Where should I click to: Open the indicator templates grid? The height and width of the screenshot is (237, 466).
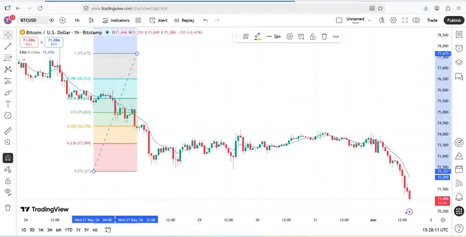138,20
